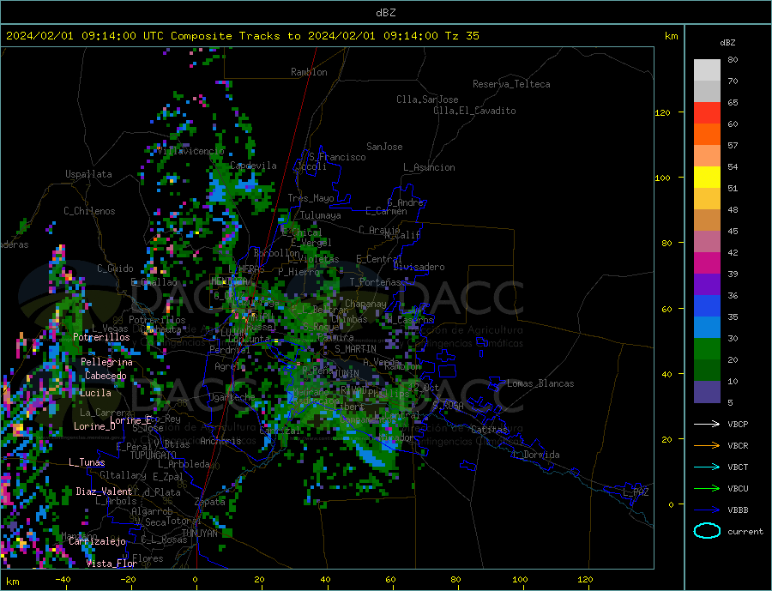
Task: Click the 'km' unit label at bottom left
Action: [x=13, y=582]
